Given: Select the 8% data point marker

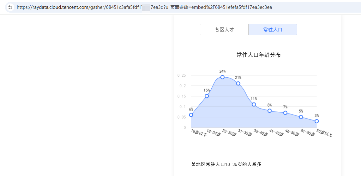Looking at the screenshot, I should click(269, 111).
